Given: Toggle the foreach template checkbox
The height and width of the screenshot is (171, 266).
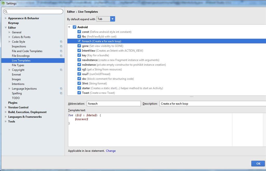Looking at the screenshot, I should click(79, 41).
